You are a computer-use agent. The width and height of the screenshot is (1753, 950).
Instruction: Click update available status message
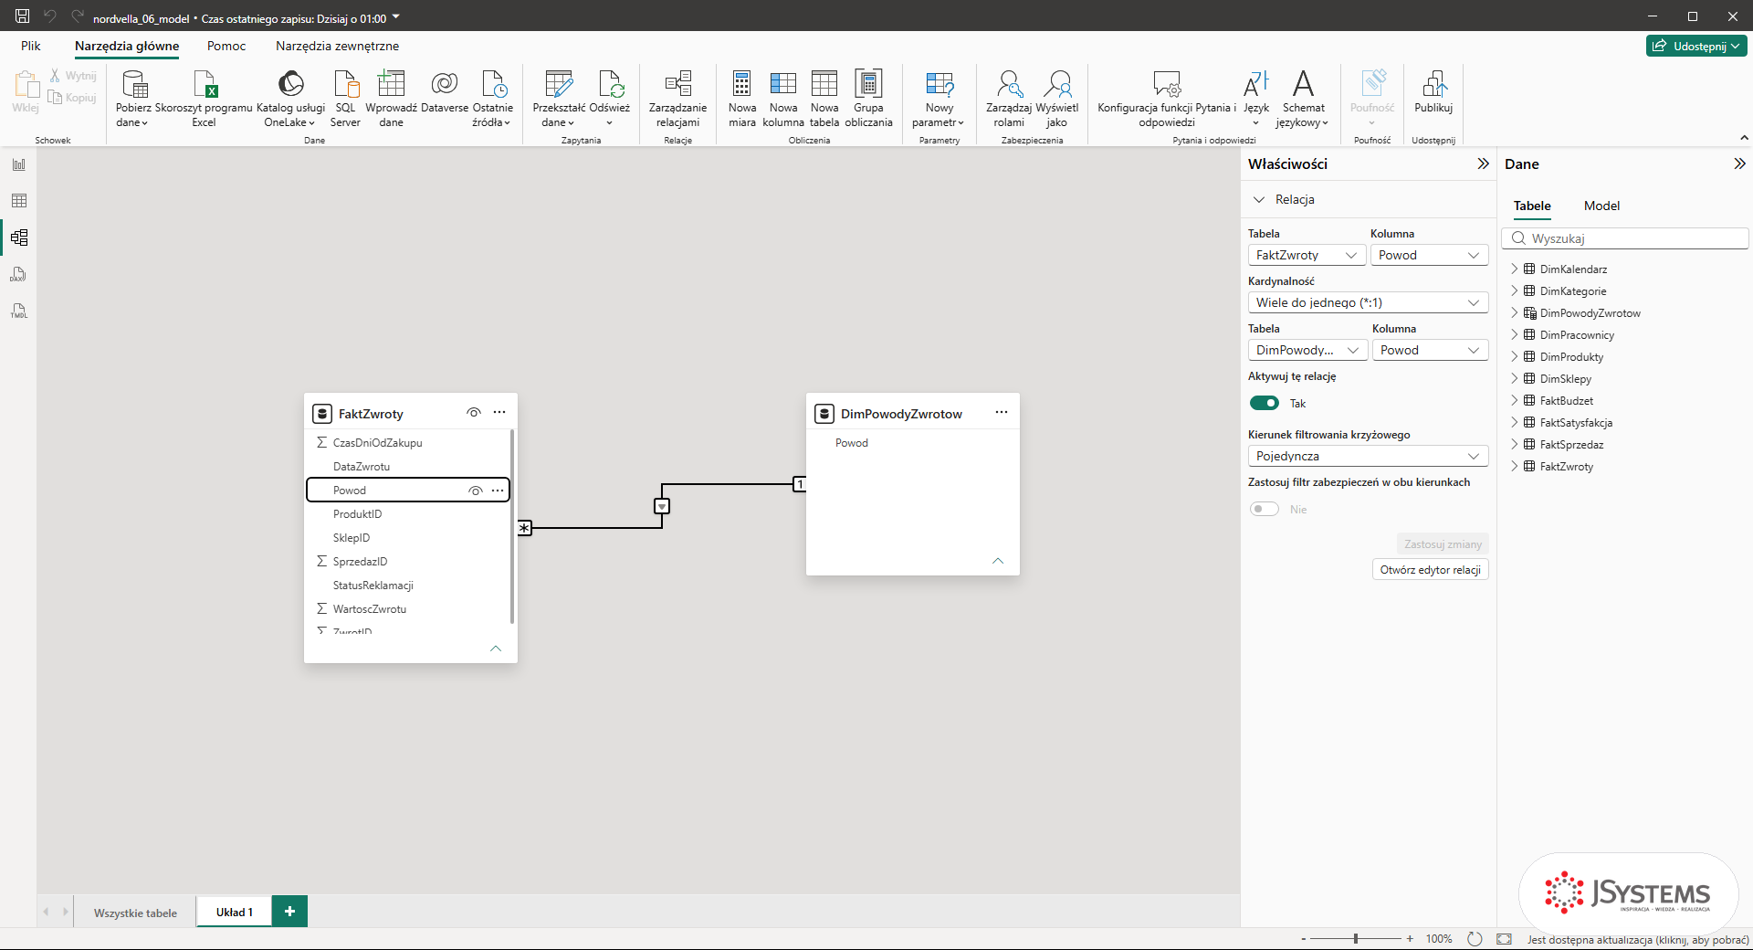pyautogui.click(x=1638, y=939)
